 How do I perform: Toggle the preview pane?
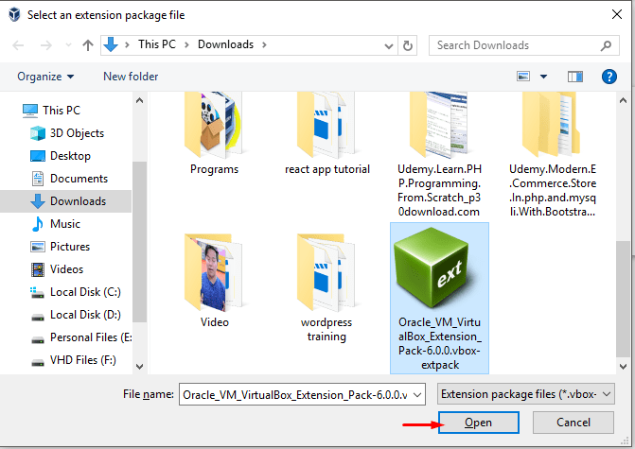(x=575, y=77)
